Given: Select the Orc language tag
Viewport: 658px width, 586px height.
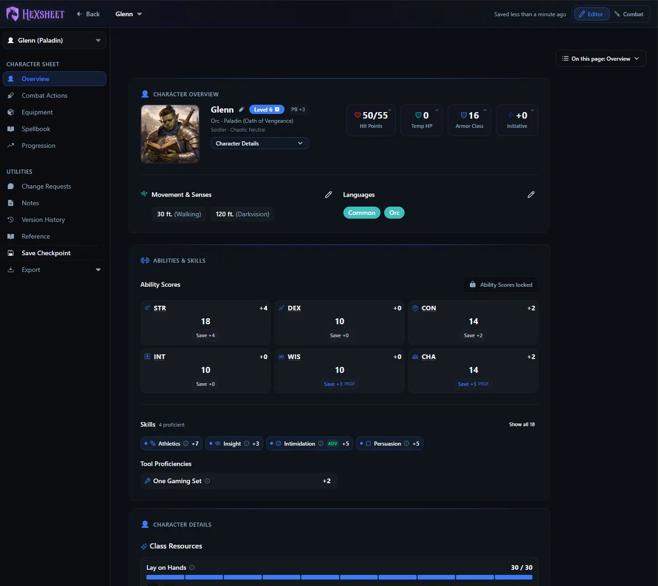Looking at the screenshot, I should (x=394, y=213).
